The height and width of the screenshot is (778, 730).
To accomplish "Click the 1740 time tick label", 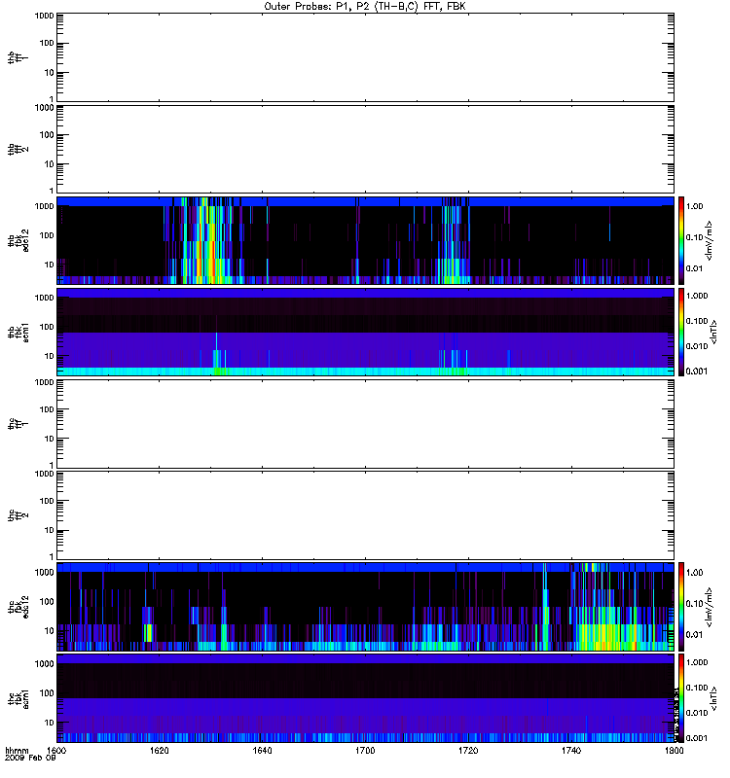I will point(571,751).
